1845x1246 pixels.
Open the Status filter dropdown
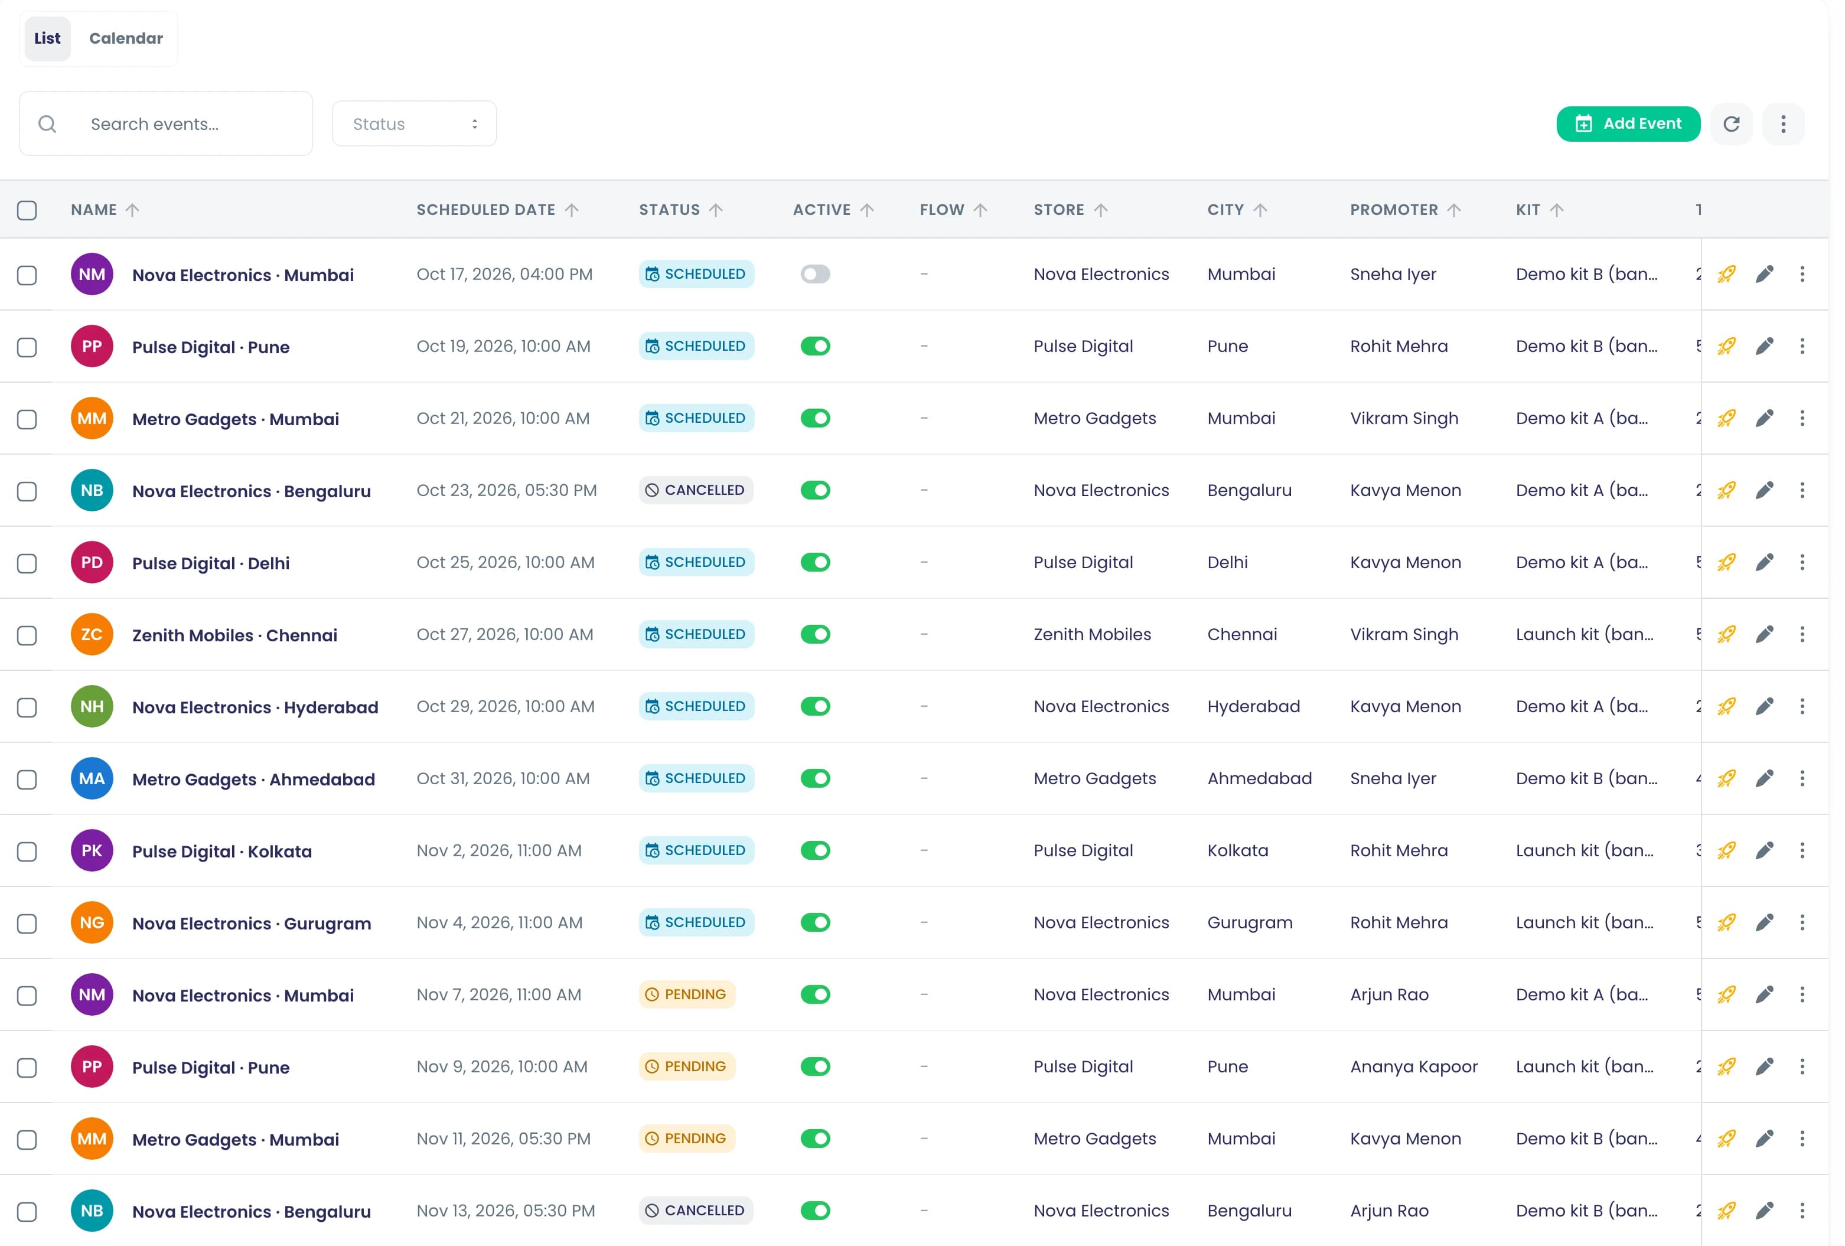415,124
